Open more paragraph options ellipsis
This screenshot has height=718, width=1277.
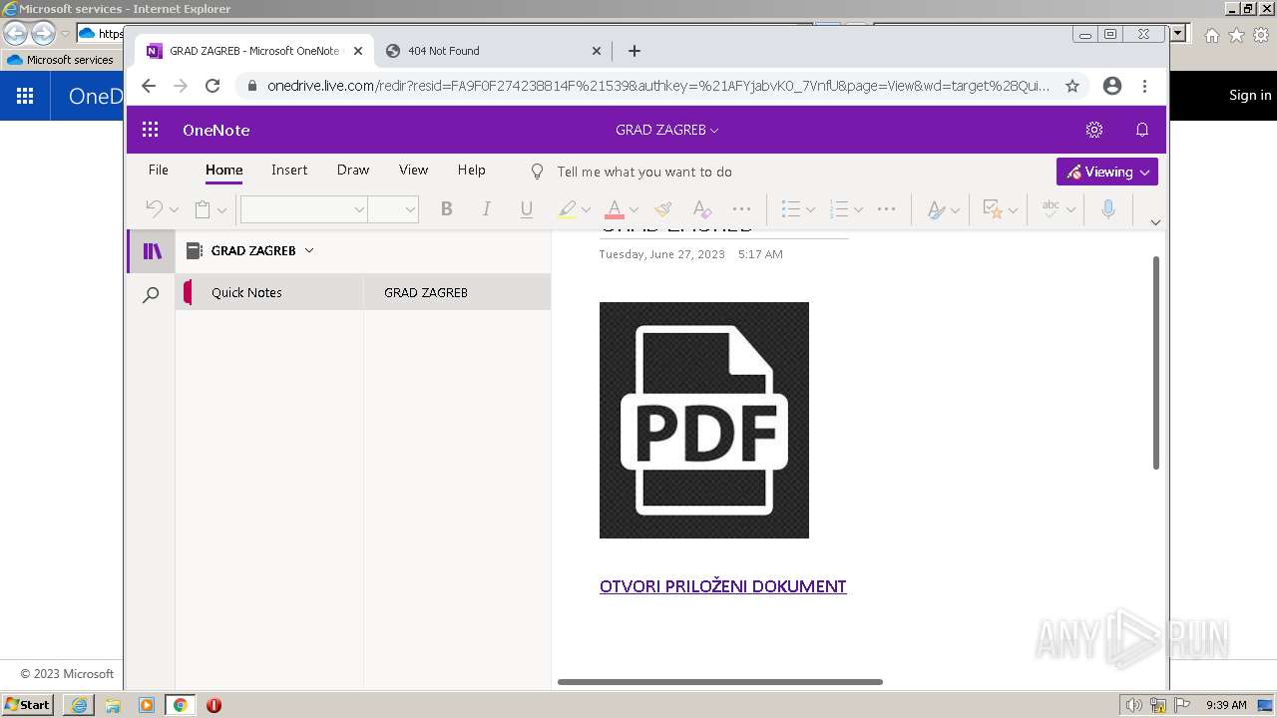click(886, 209)
